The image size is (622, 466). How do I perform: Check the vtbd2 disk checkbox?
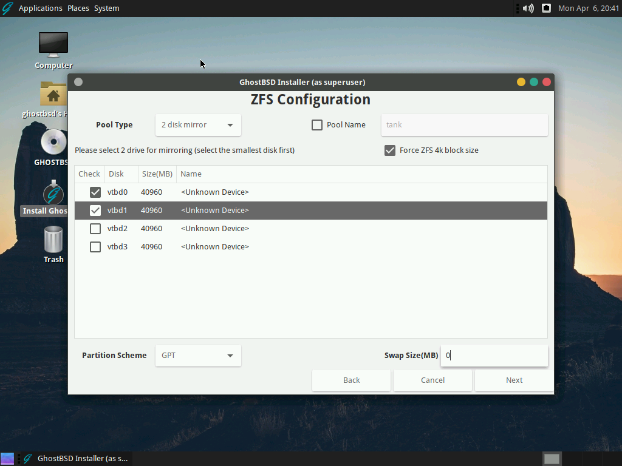(95, 229)
